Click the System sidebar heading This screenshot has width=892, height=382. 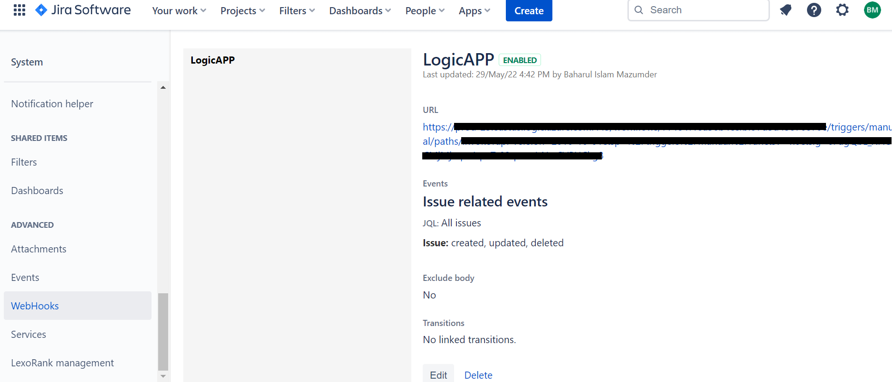[27, 62]
